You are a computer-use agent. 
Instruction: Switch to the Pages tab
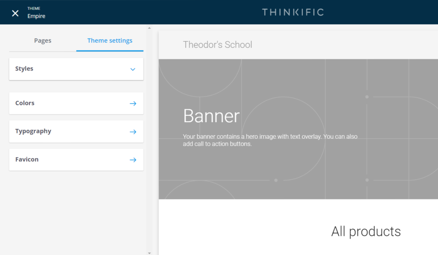pyautogui.click(x=43, y=41)
